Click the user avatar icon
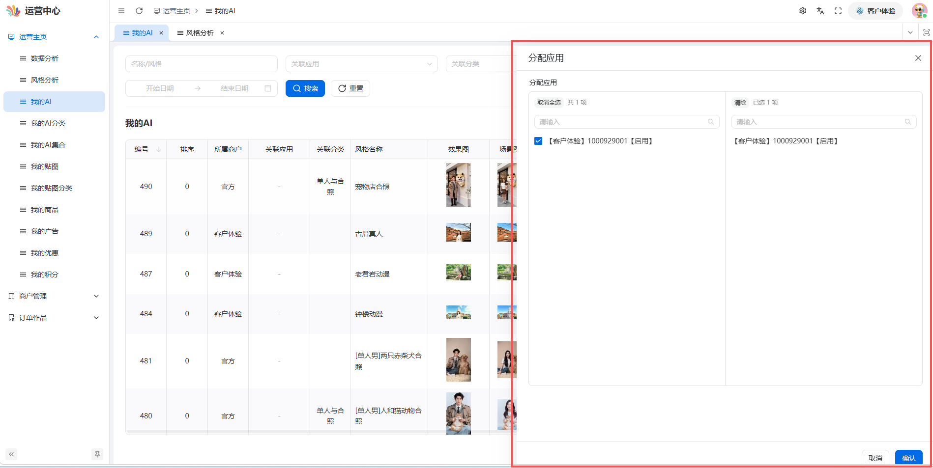This screenshot has width=933, height=468. point(919,11)
